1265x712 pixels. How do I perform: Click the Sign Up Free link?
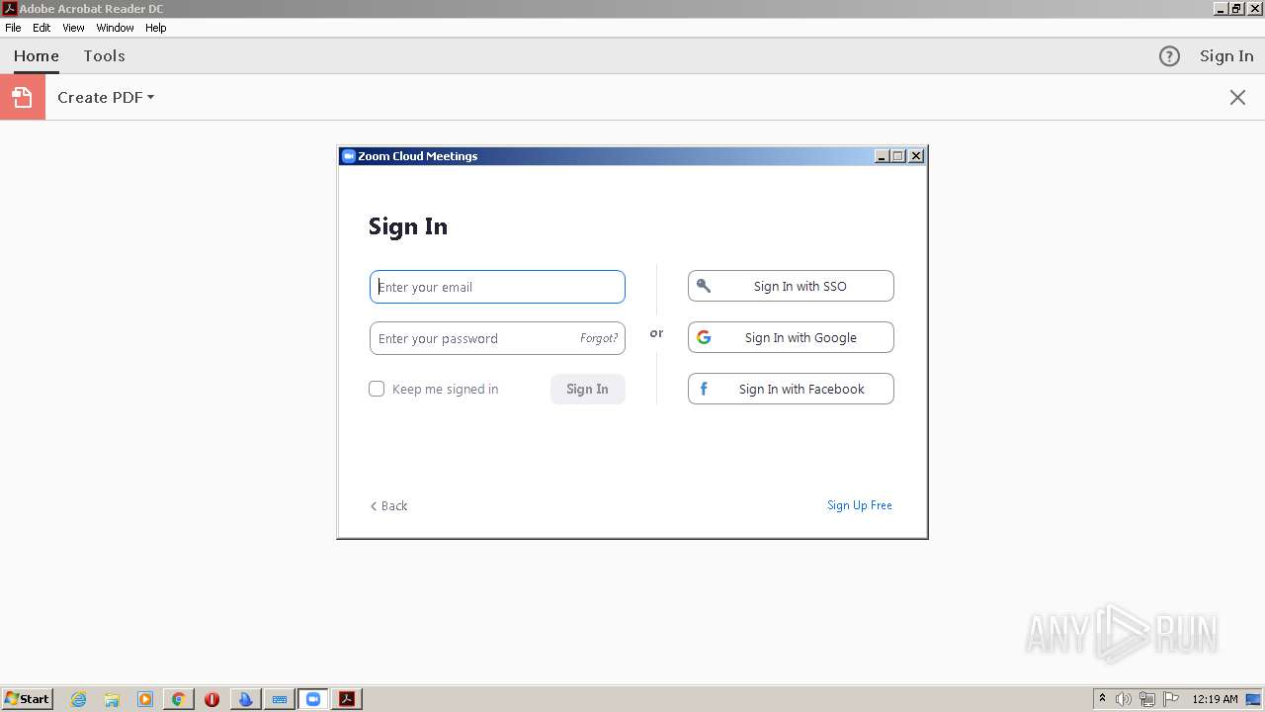tap(860, 505)
